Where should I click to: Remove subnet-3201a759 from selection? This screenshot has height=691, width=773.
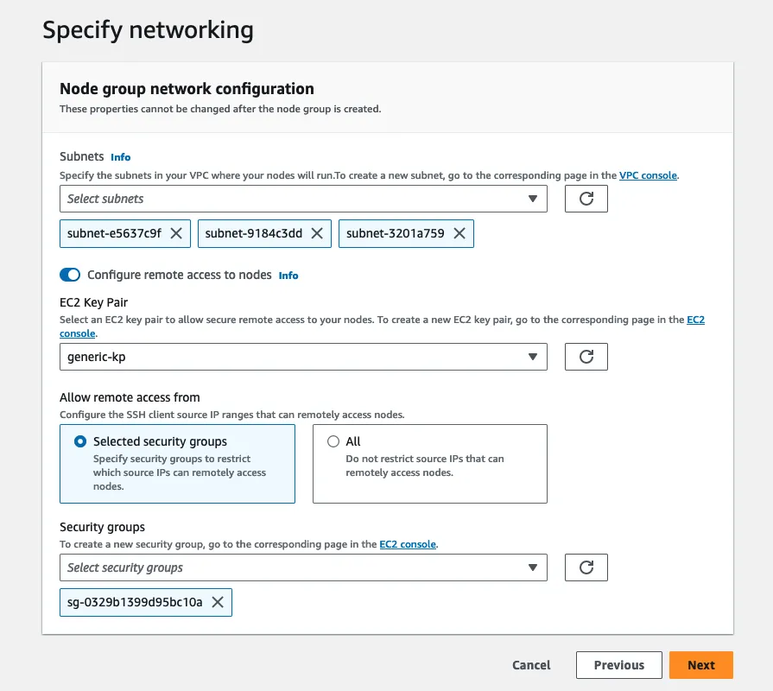[x=459, y=233]
